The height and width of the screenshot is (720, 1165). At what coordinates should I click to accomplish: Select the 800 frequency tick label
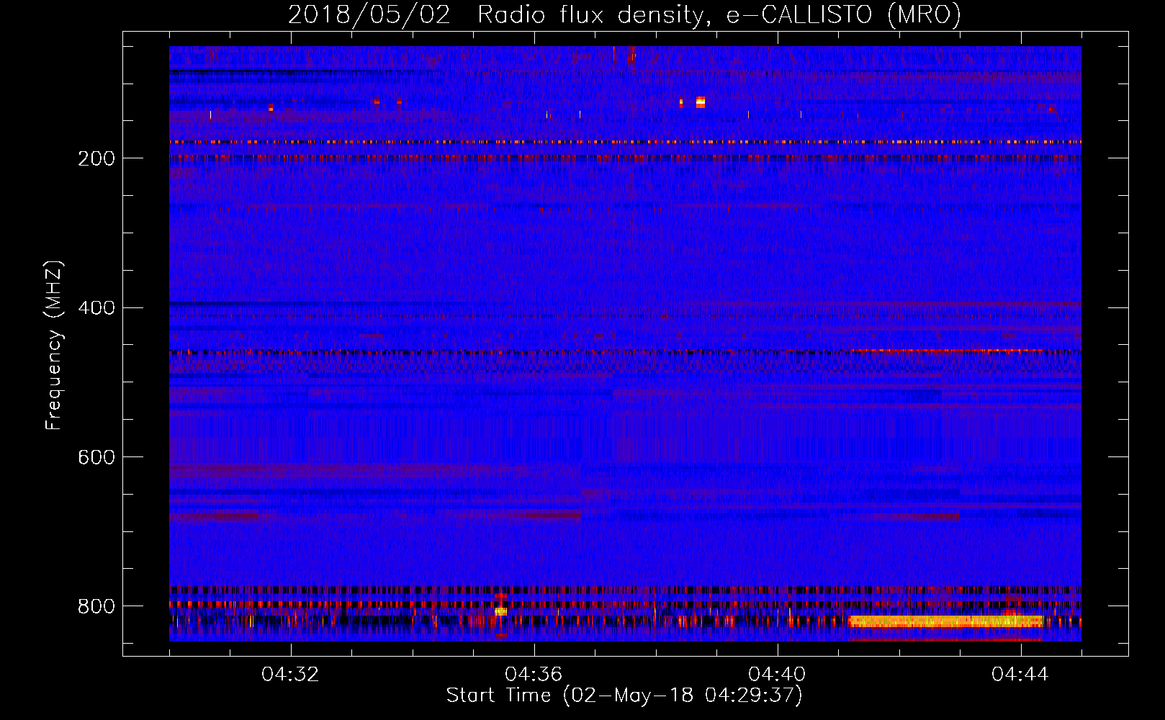click(x=96, y=607)
